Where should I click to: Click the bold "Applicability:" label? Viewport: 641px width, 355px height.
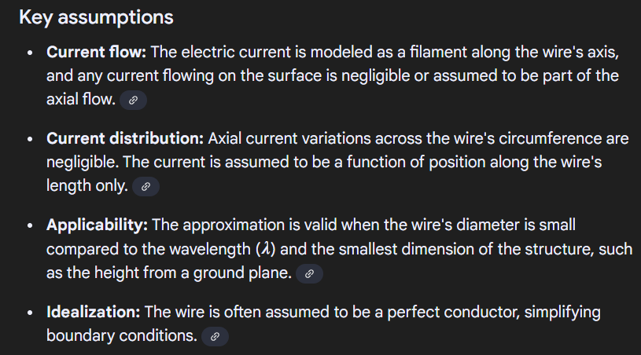pyautogui.click(x=97, y=225)
